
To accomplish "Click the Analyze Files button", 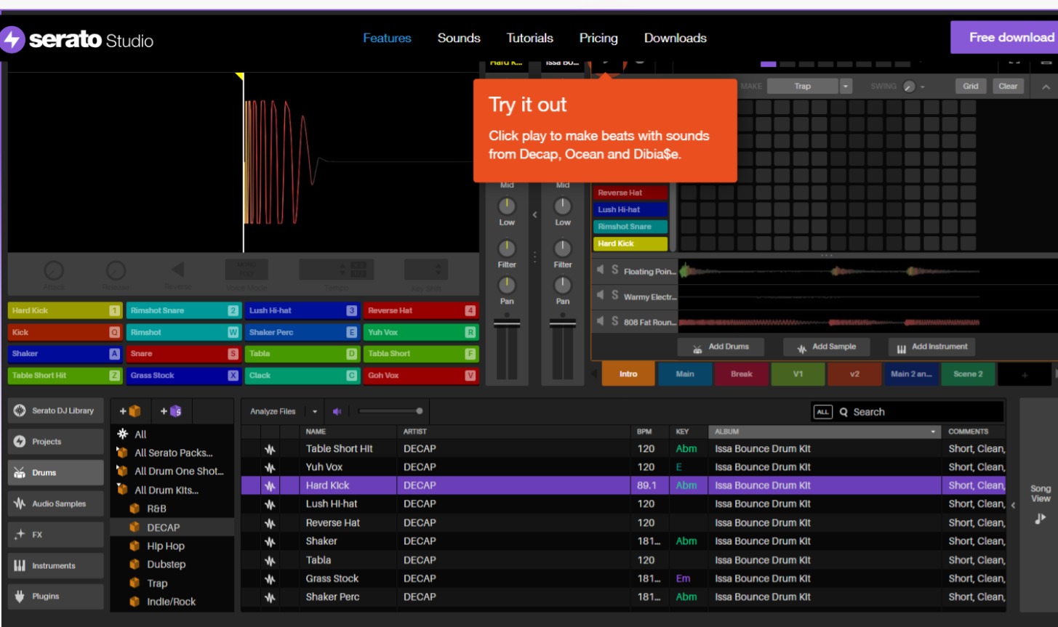I will coord(273,411).
